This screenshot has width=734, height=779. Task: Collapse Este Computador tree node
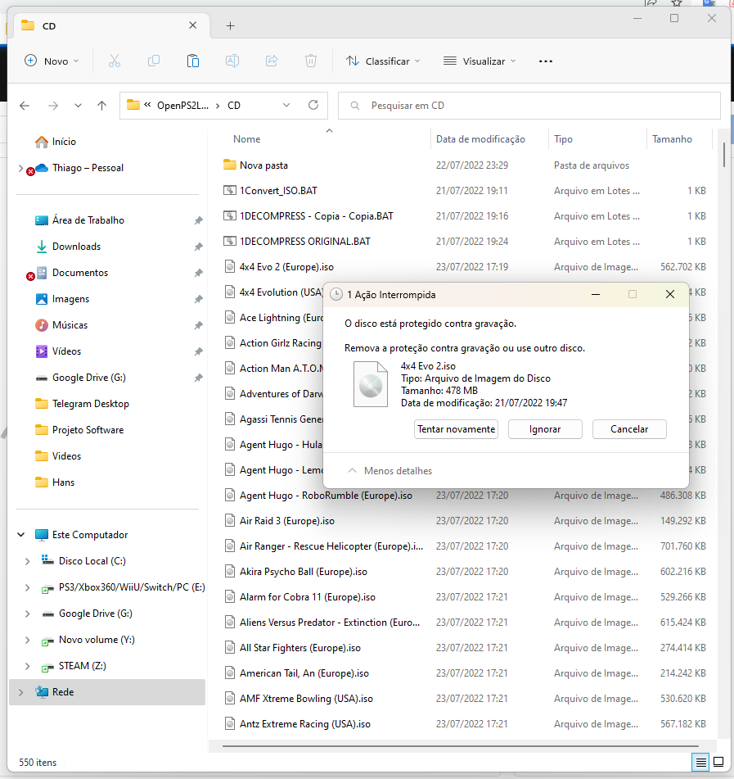point(20,535)
